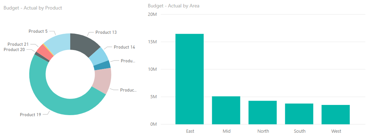Viewport: 385px width, 138px height.
Task: Click the Mid axis label
Action: 227,131
